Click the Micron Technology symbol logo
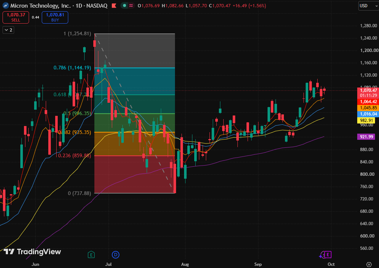The width and height of the screenshot is (379, 268). pos(6,5)
